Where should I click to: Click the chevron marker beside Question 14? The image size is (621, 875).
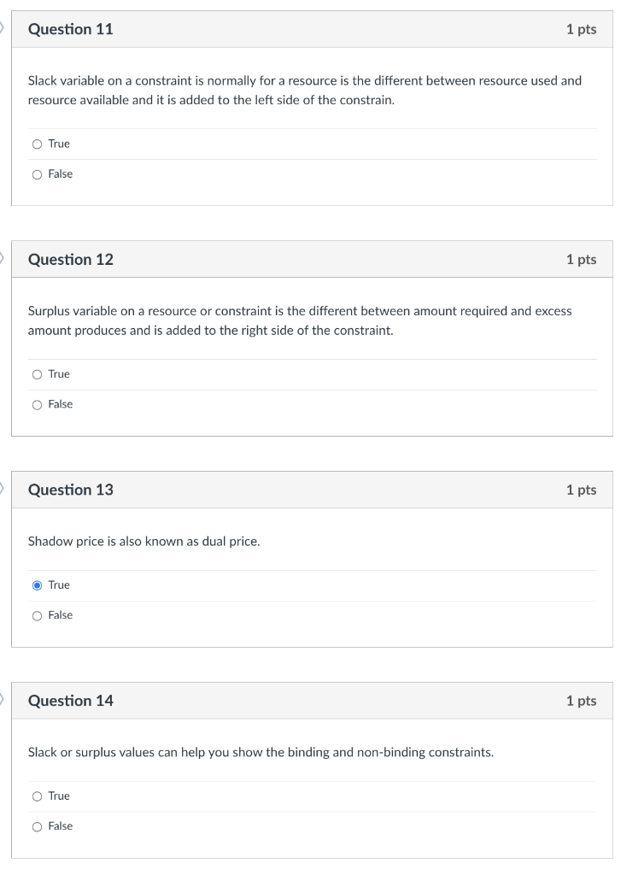[x=3, y=698]
